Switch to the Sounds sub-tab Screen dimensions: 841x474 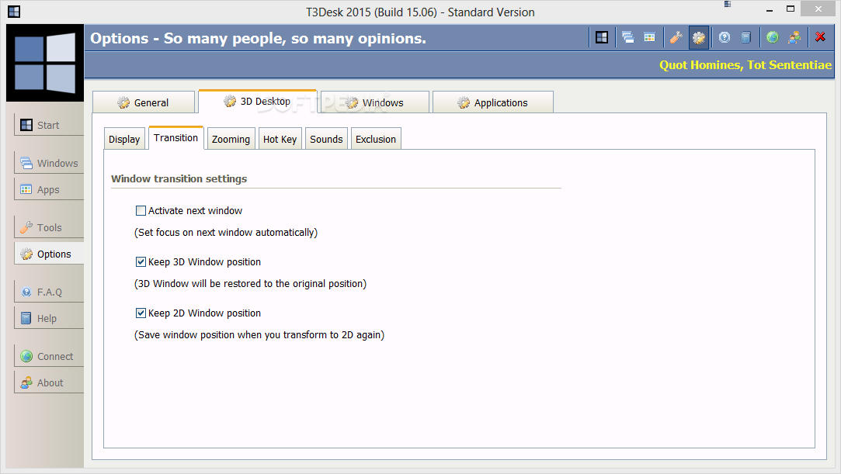[326, 140]
